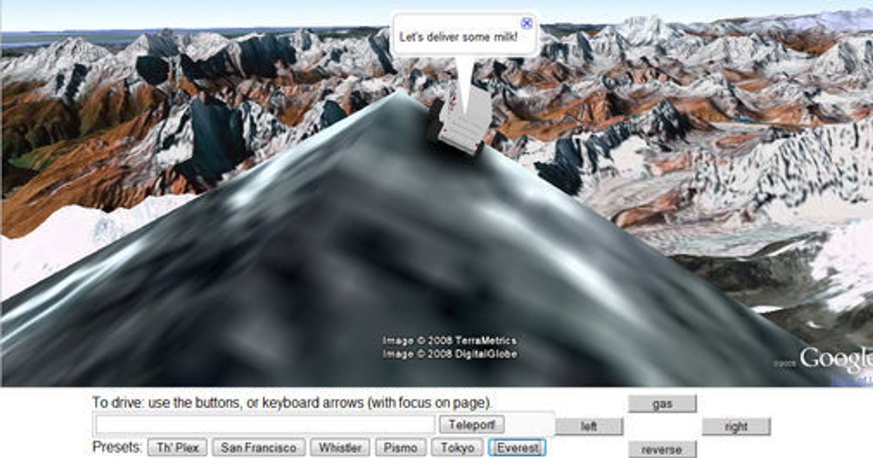Close the 'Let's deliver some milk!' balloon
Screen dimensions: 873x458
[x=527, y=23]
